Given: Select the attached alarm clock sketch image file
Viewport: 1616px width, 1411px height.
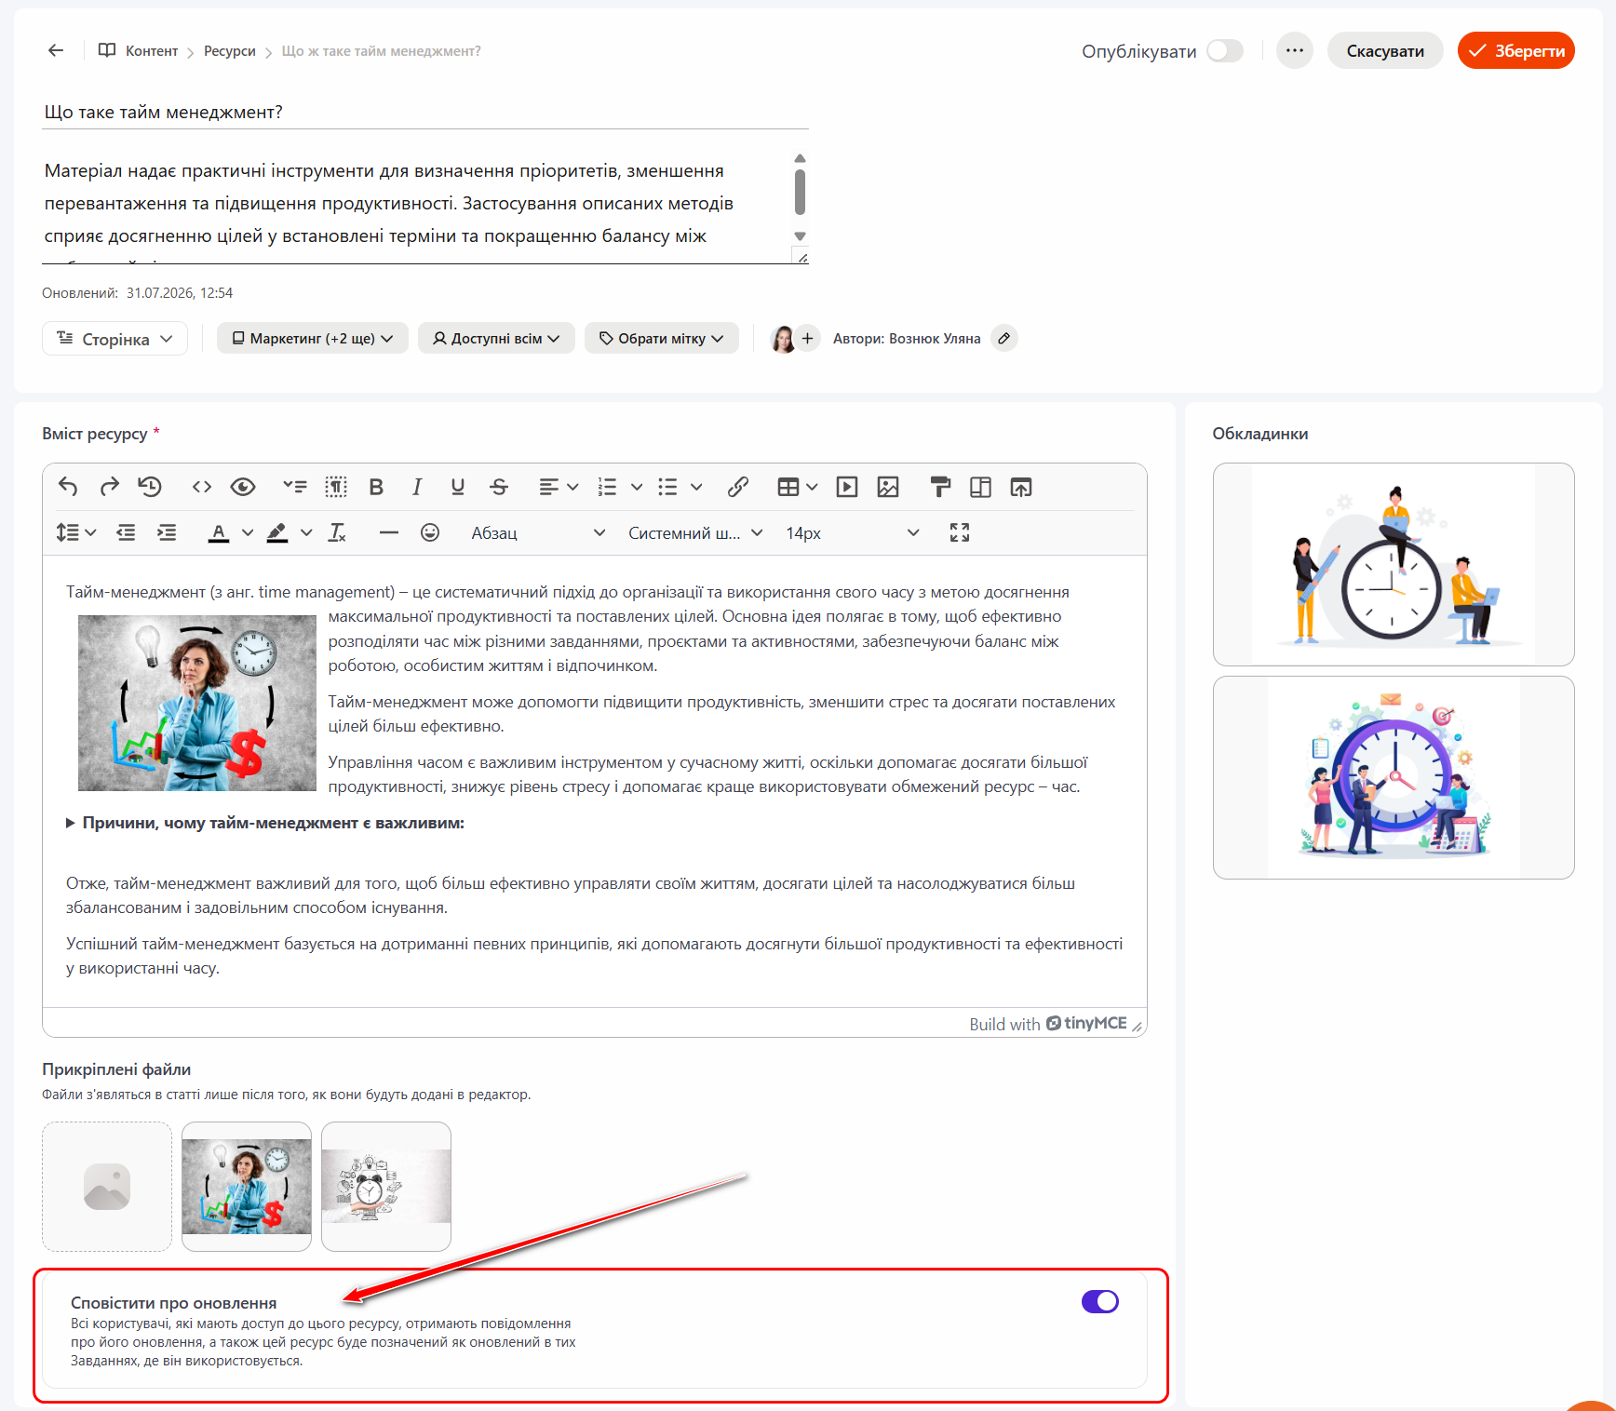Looking at the screenshot, I should (386, 1187).
